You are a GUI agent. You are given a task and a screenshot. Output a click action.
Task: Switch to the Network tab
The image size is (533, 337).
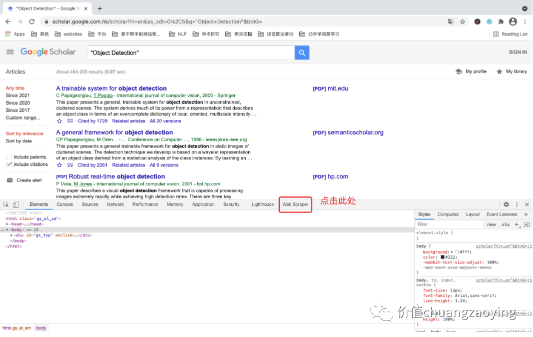(115, 204)
